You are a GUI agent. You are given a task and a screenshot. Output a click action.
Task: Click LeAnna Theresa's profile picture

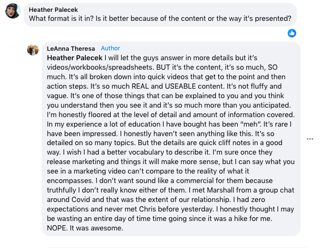click(33, 50)
